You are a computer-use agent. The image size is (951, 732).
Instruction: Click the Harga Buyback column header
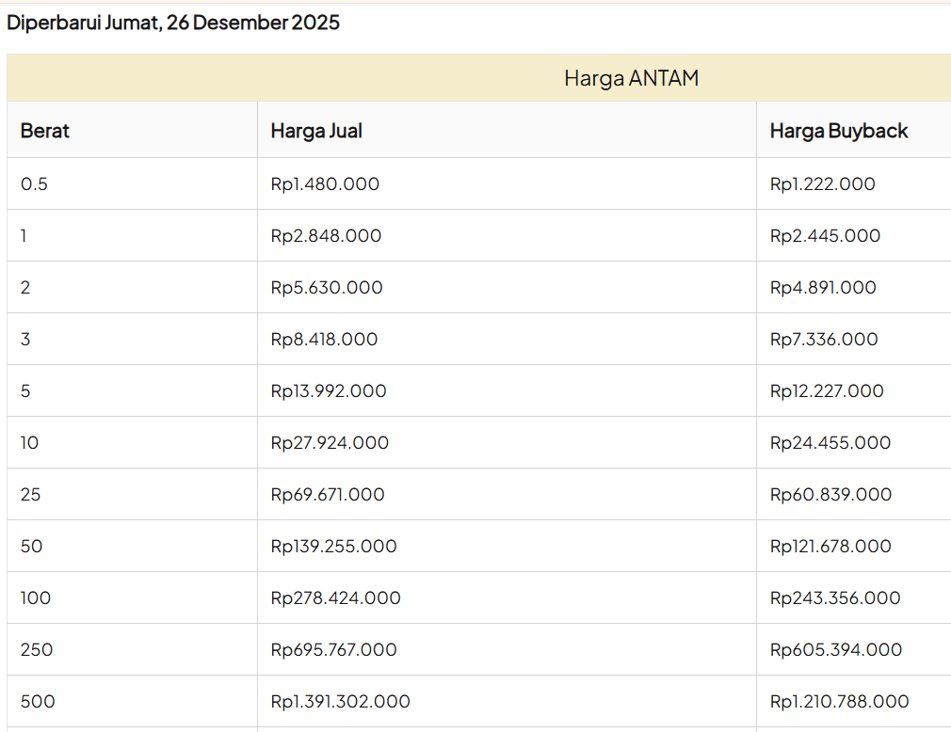[x=838, y=131]
